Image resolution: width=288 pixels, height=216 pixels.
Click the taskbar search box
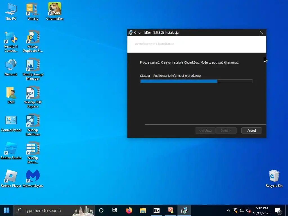click(54, 210)
